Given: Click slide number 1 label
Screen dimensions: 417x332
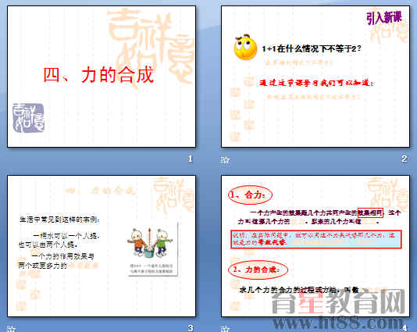Looking at the screenshot, I should 191,159.
